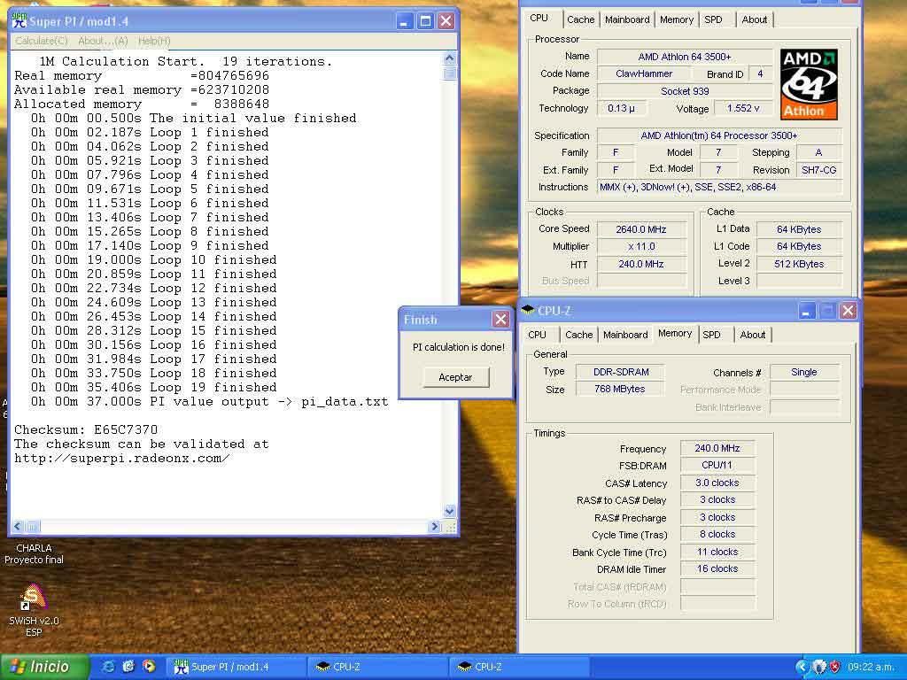Select the Mainboard tab in lower CPU-Z window
The height and width of the screenshot is (680, 907).
(625, 335)
